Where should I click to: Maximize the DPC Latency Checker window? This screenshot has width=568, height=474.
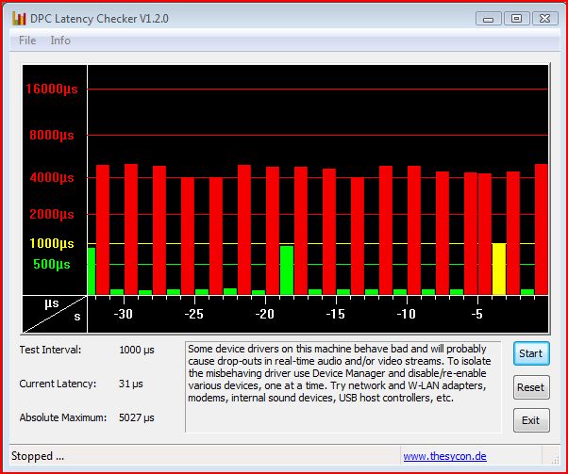516,19
